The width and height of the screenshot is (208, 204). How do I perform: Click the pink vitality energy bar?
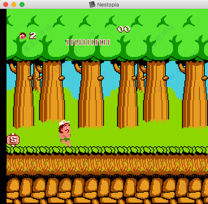pos(88,42)
